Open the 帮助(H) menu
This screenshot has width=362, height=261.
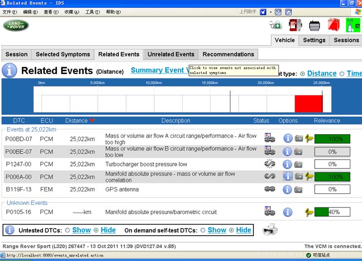click(114, 12)
